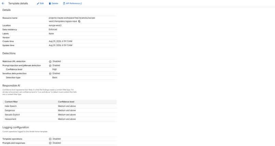This screenshot has width=275, height=146.
Task: Click the Labels value None
Action: [51, 33]
